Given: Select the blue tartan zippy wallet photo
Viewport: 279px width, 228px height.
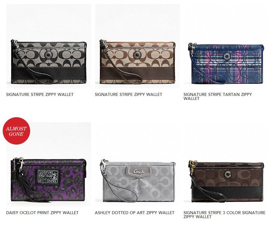Looking at the screenshot, I should [226, 46].
